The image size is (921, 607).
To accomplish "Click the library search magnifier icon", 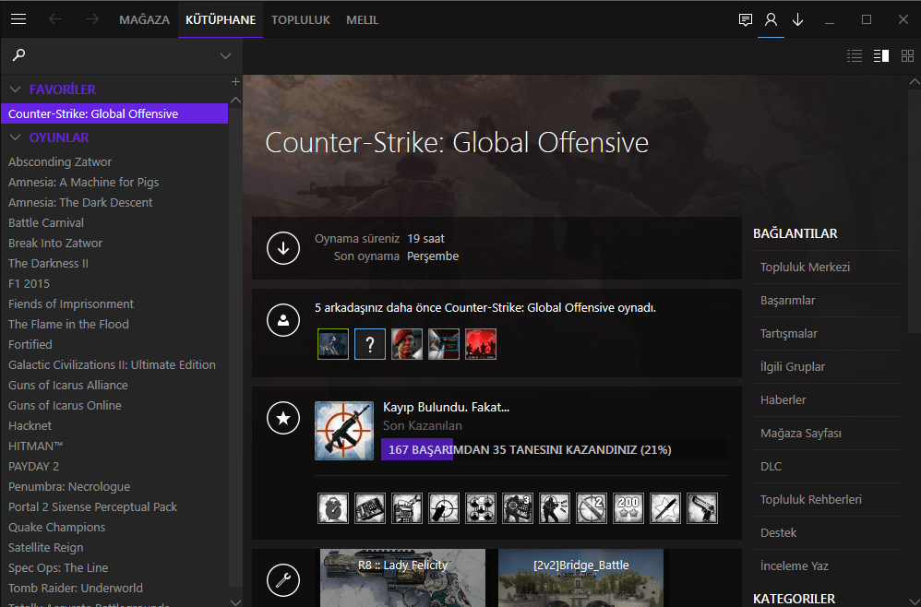I will (18, 55).
